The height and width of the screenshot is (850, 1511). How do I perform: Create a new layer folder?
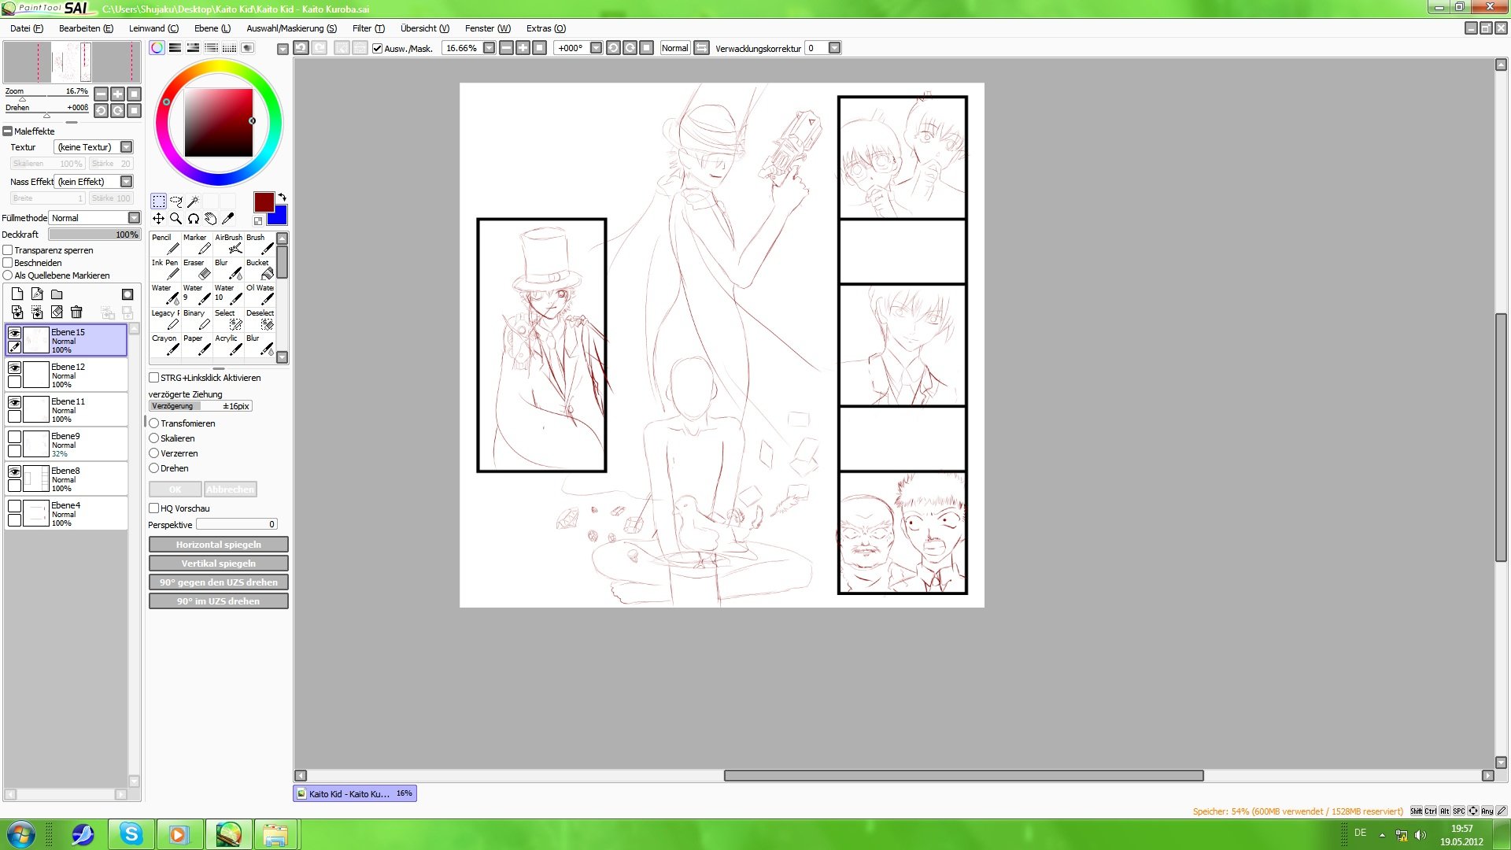pos(57,294)
